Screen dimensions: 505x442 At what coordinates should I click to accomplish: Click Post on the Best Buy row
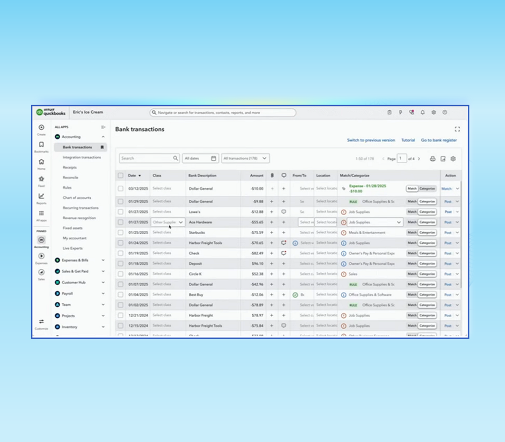(x=448, y=295)
